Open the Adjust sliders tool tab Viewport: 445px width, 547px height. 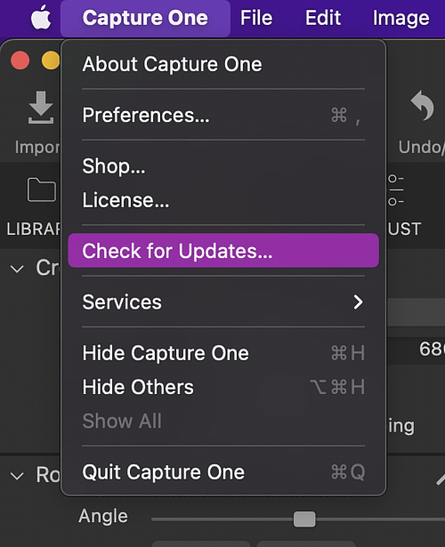396,190
